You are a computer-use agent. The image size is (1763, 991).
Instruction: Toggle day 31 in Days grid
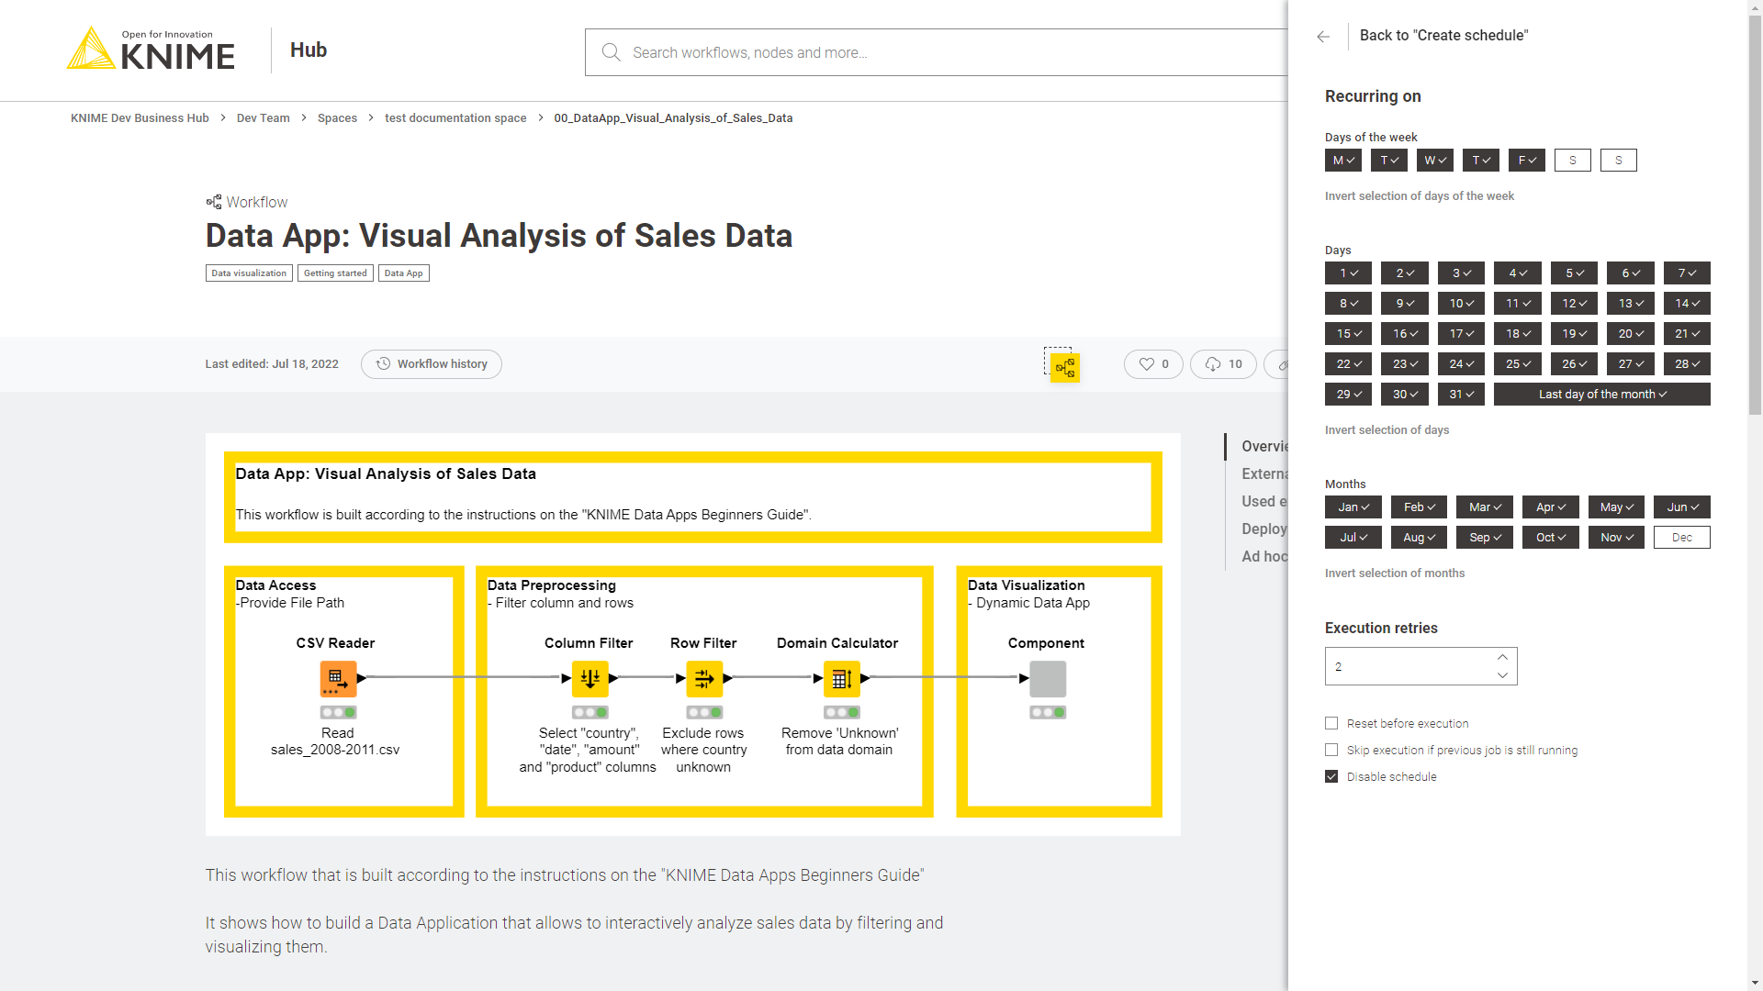click(1461, 395)
